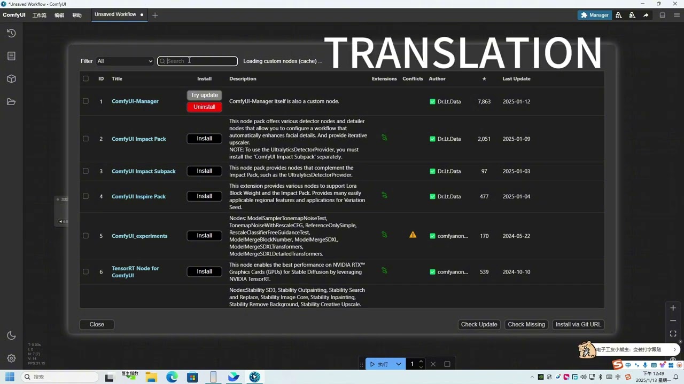Click the vacuum icon beside the share arrow
Image resolution: width=684 pixels, height=384 pixels.
point(632,15)
